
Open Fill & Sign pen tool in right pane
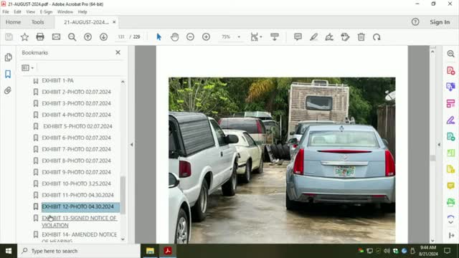click(x=451, y=120)
